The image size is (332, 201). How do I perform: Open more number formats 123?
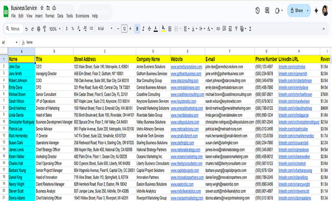[x=91, y=29]
